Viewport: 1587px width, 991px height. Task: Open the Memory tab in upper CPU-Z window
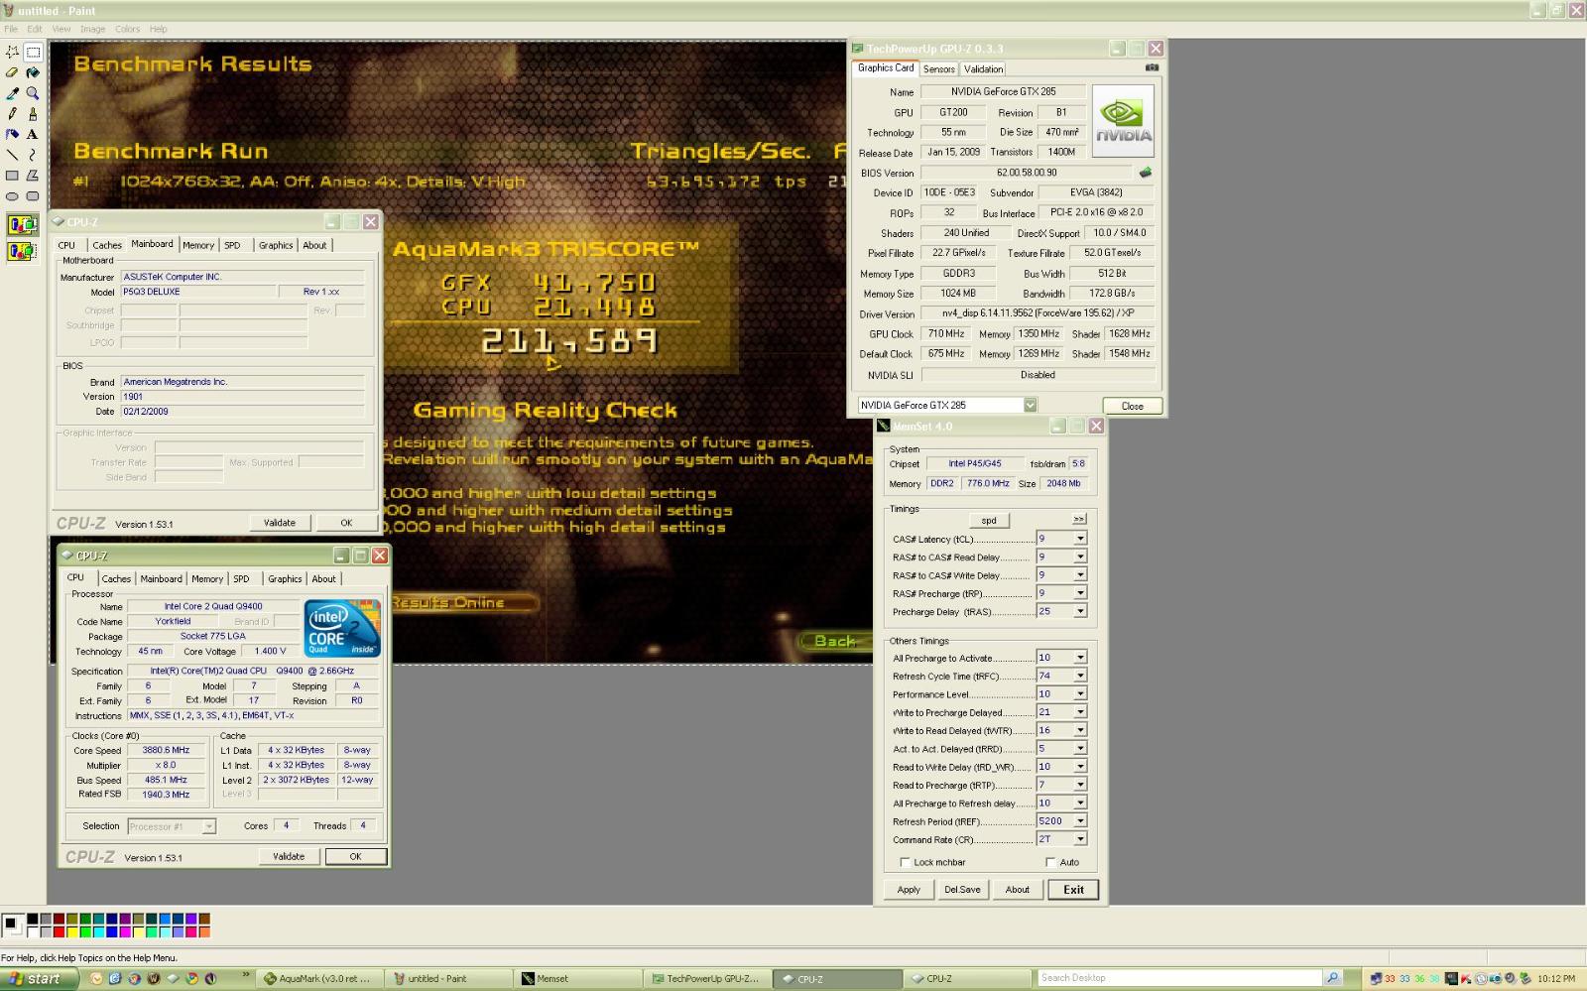(x=198, y=245)
